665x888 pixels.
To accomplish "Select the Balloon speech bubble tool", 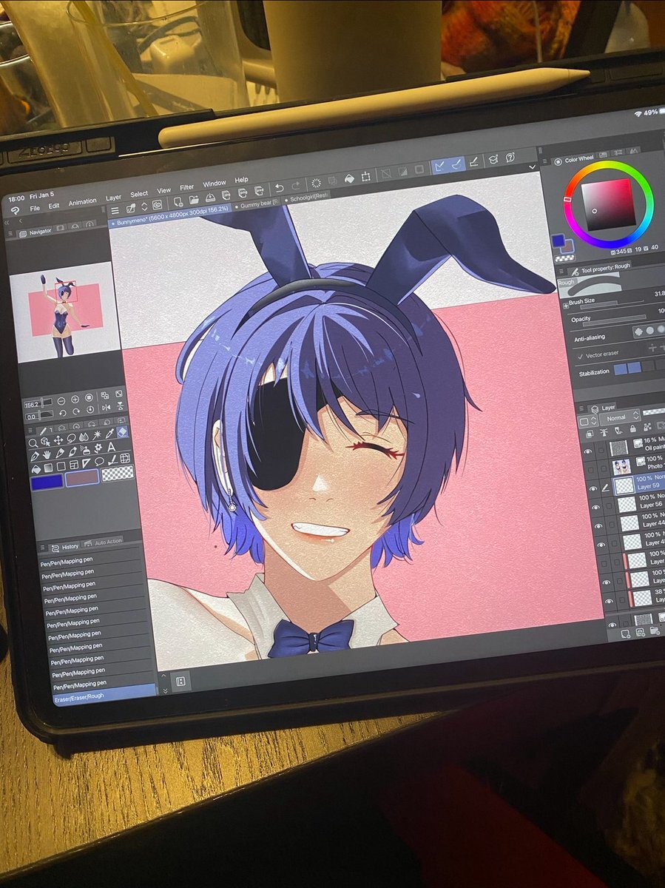I will pyautogui.click(x=99, y=462).
